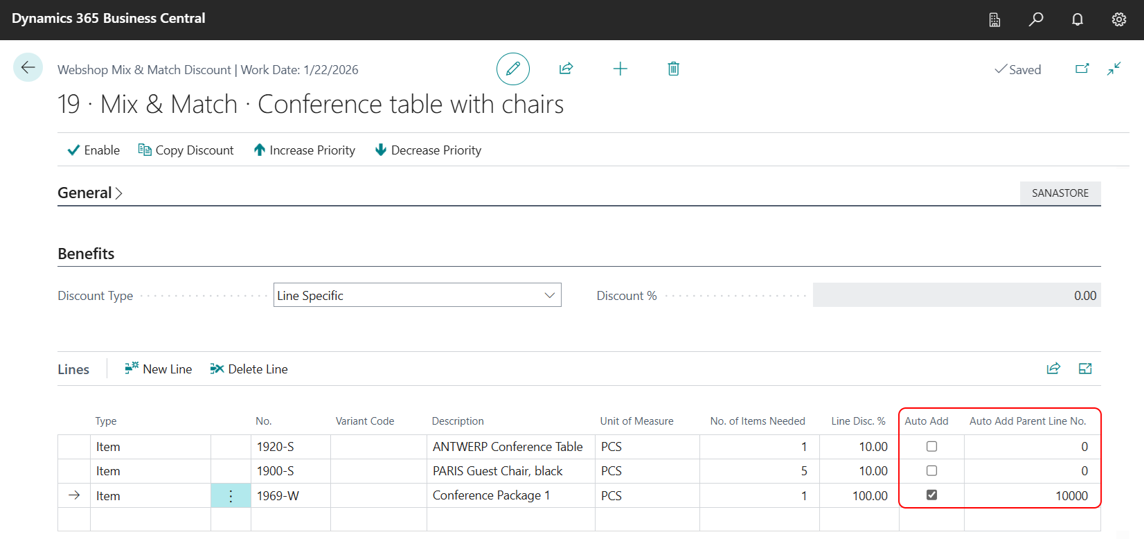
Task: Add a New Line
Action: pos(158,369)
